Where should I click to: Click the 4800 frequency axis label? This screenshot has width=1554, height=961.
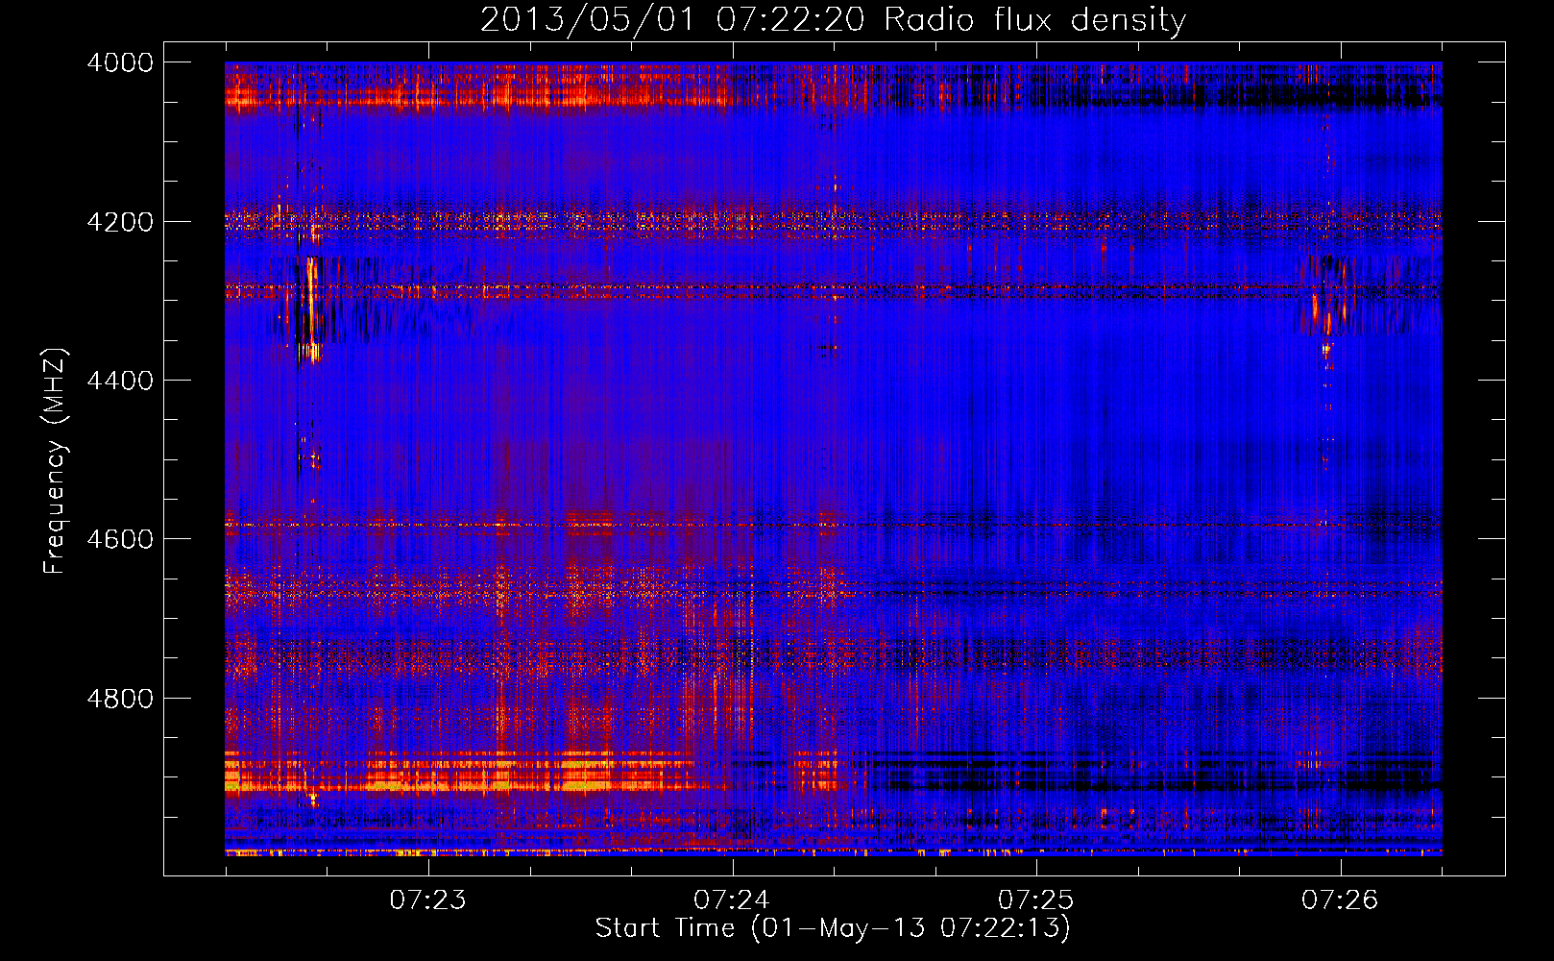pyautogui.click(x=120, y=699)
